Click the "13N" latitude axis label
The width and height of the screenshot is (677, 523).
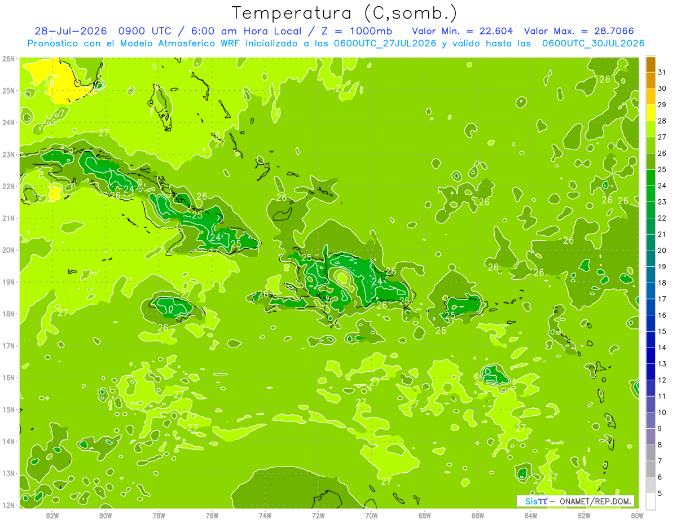(x=8, y=473)
